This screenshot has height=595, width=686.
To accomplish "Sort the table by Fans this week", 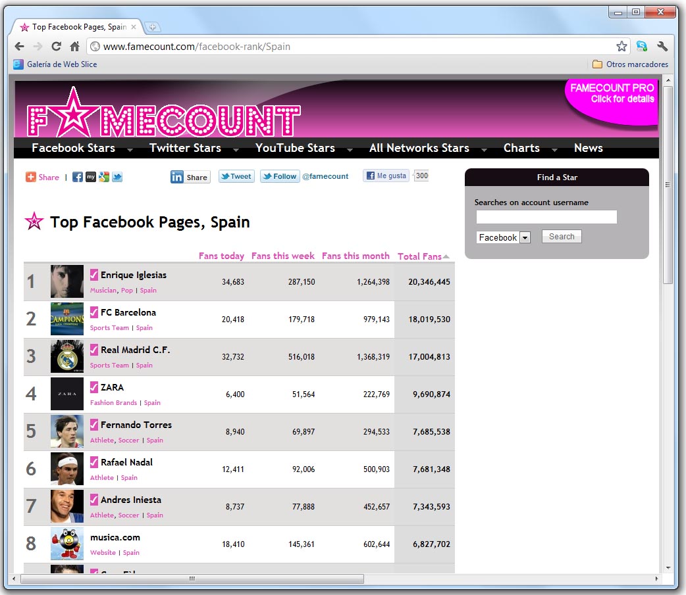I will [282, 256].
